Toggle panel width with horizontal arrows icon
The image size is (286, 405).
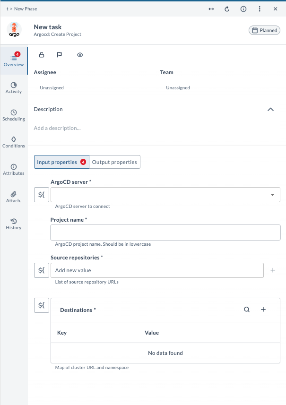211,9
